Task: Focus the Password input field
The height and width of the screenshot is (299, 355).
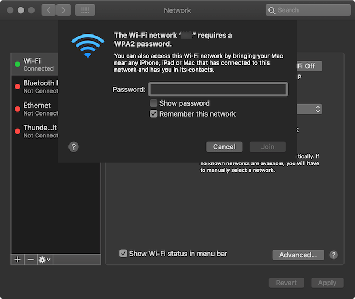Action: pos(218,89)
